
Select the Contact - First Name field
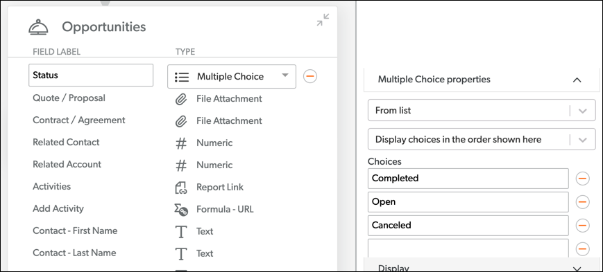tap(75, 231)
